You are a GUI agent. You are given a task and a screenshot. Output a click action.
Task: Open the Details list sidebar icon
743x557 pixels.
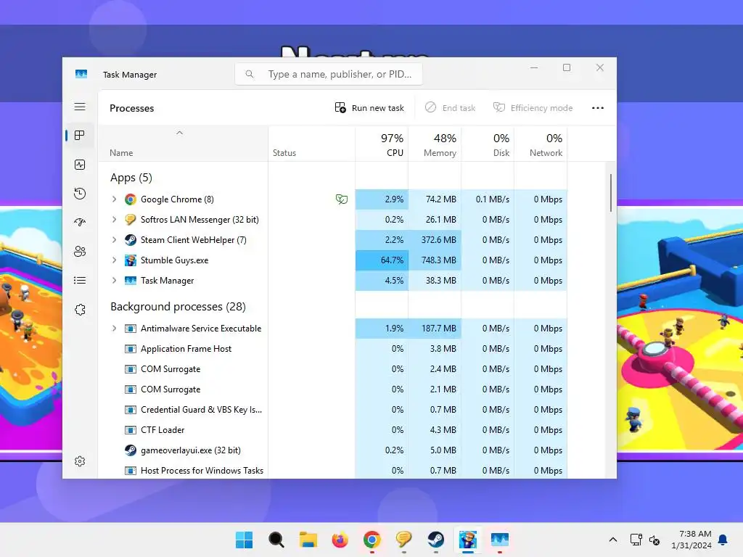80,281
